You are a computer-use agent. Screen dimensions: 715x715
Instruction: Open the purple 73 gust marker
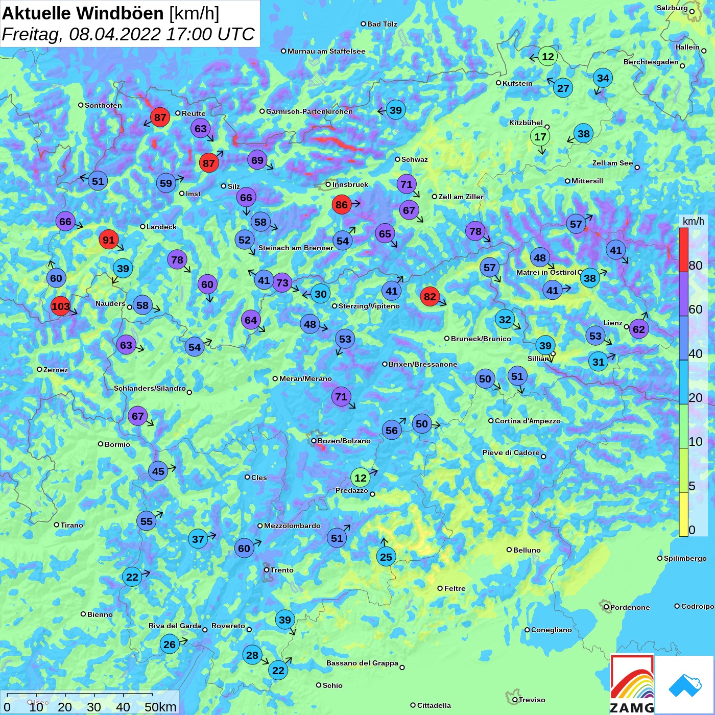282,282
